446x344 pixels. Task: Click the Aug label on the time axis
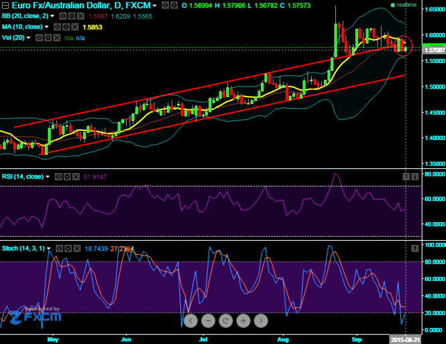(283, 339)
